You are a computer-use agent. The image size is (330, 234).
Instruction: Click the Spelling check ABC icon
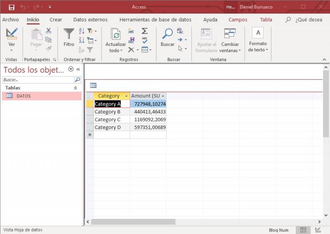coord(145,40)
